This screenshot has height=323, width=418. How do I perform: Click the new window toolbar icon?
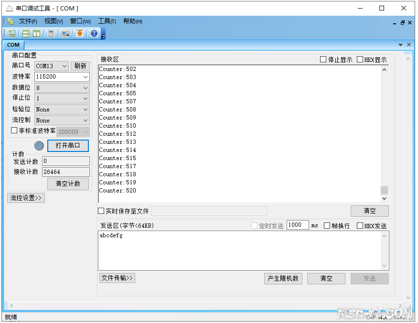(12, 33)
